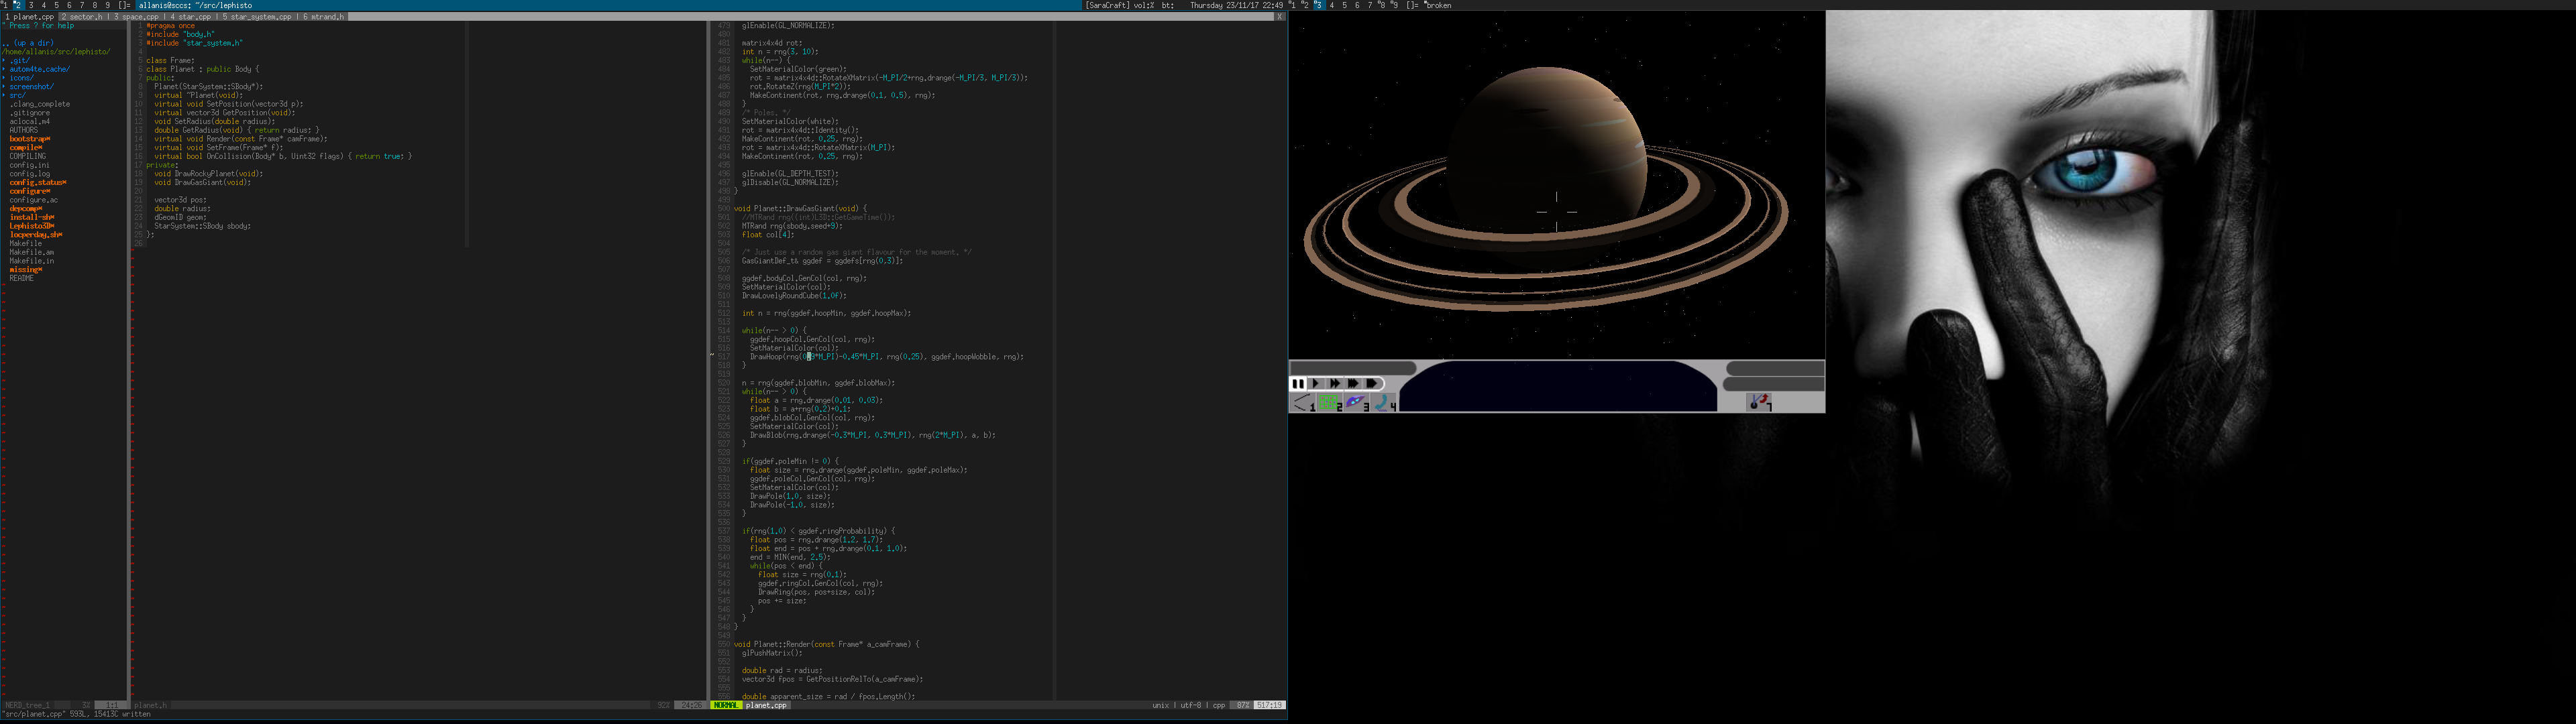2576x724 pixels.
Task: Open Makefile.am in the file tree
Action: (x=31, y=252)
